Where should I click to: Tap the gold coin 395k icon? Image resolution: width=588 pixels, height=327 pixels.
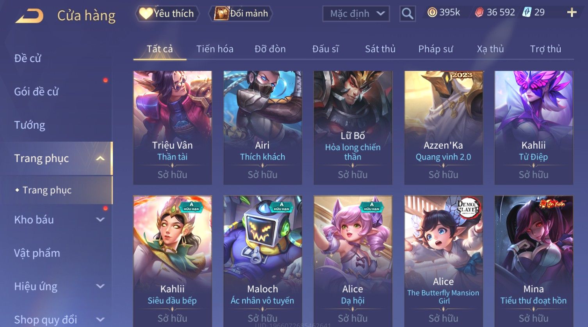pos(432,12)
